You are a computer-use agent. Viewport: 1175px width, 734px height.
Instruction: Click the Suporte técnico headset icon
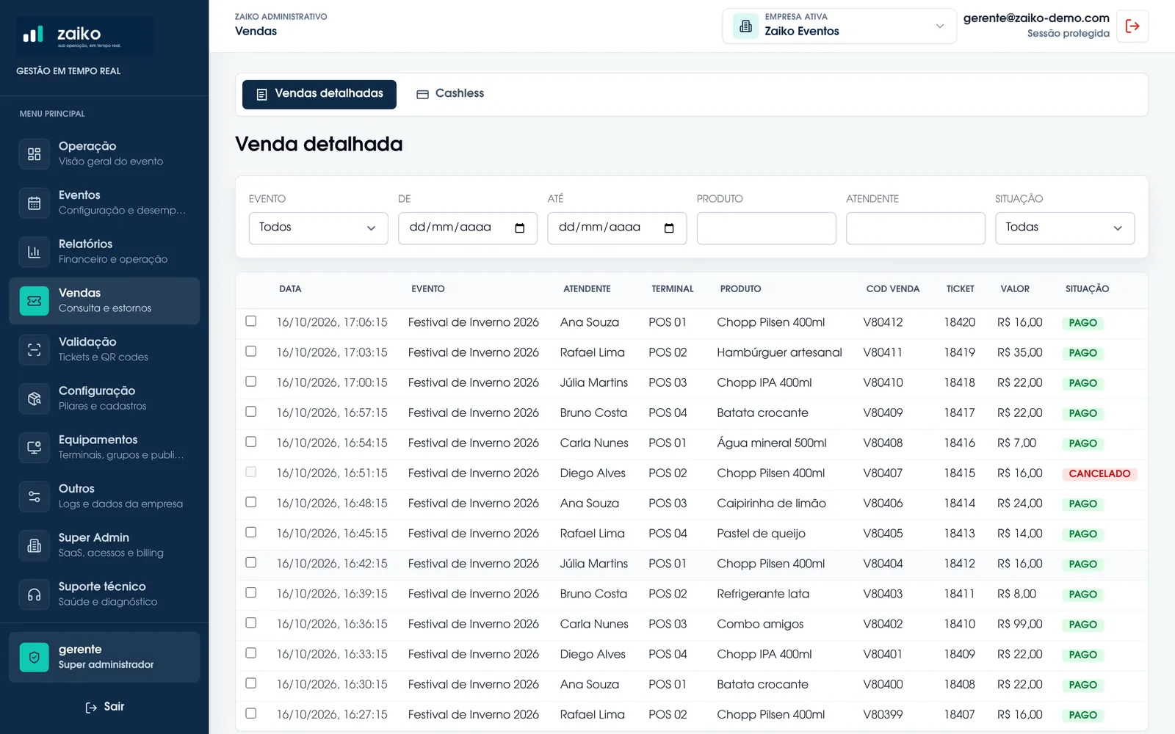click(x=34, y=595)
